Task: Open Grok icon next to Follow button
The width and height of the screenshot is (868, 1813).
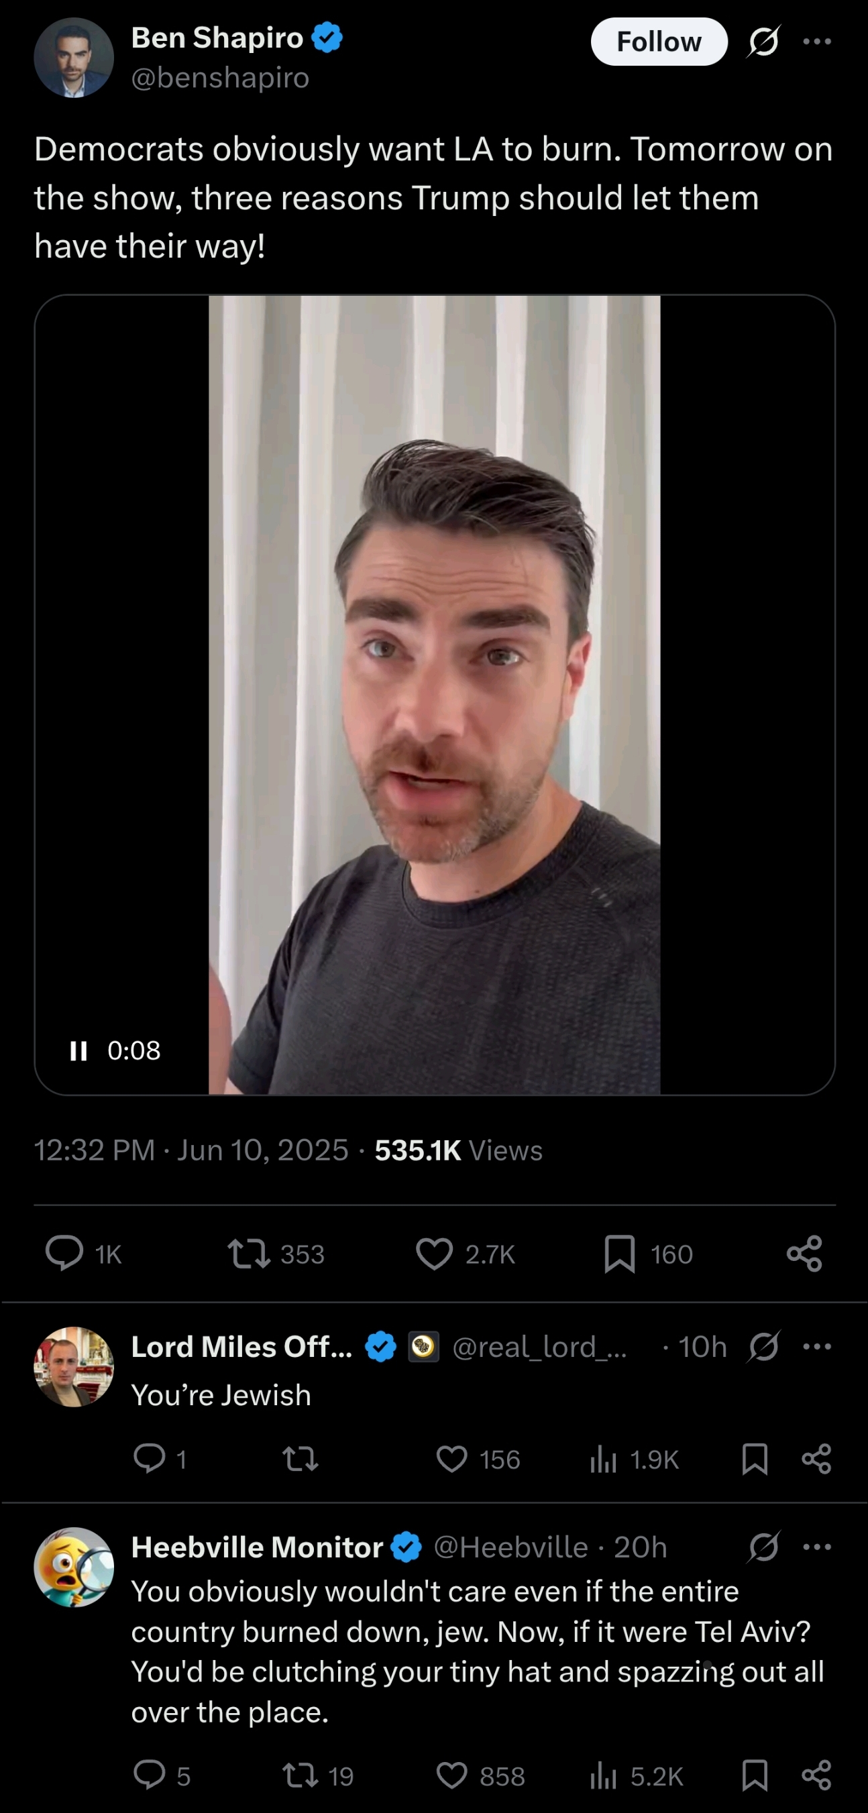Action: coord(763,42)
